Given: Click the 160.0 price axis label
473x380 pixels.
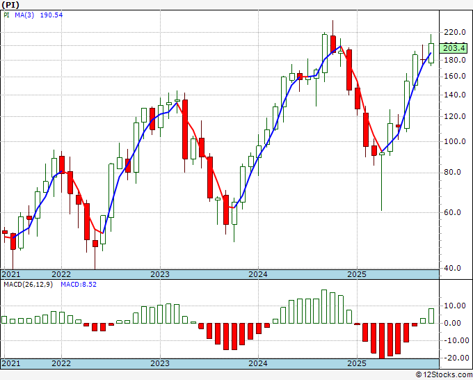Looking at the screenshot, I should tap(455, 77).
